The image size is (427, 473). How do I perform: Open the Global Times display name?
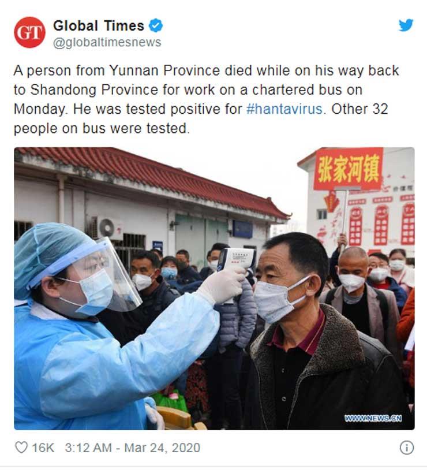coord(99,25)
